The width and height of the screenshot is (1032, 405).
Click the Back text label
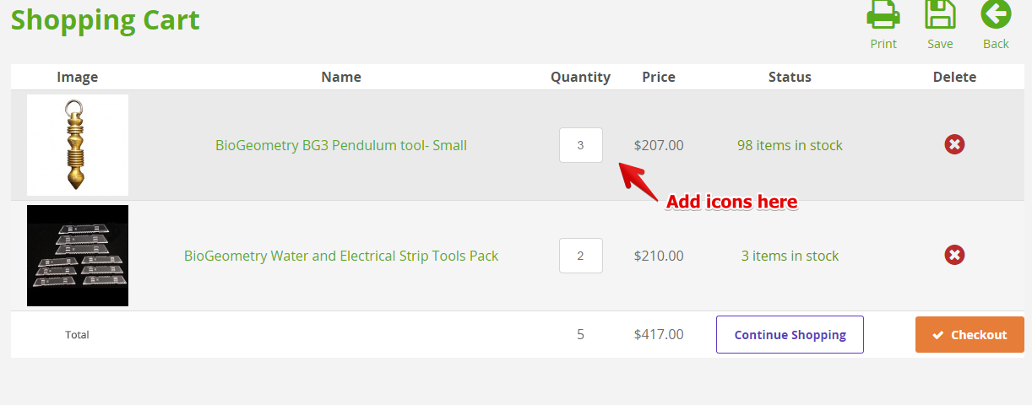click(x=996, y=44)
